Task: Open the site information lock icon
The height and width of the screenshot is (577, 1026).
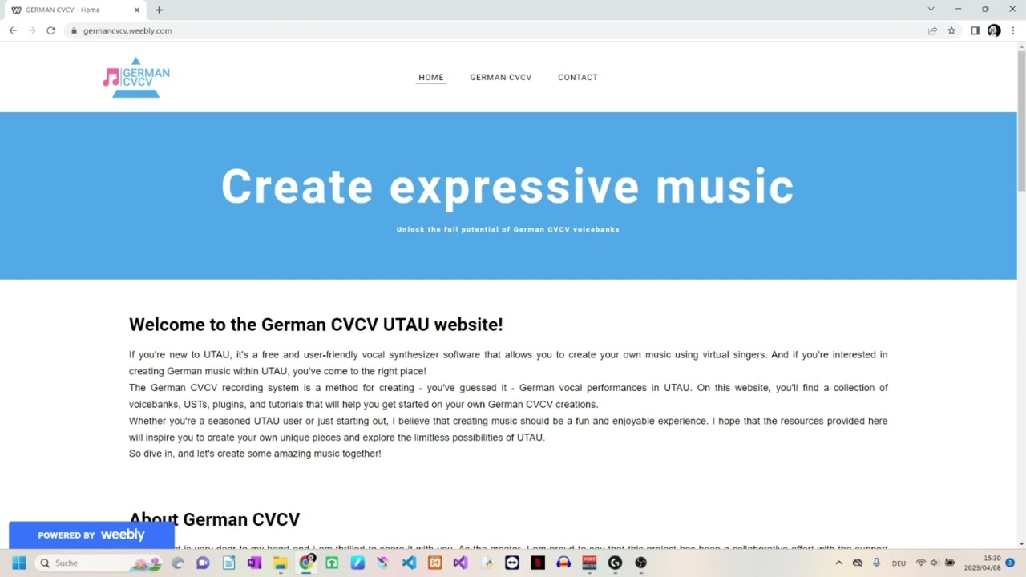Action: click(x=74, y=30)
